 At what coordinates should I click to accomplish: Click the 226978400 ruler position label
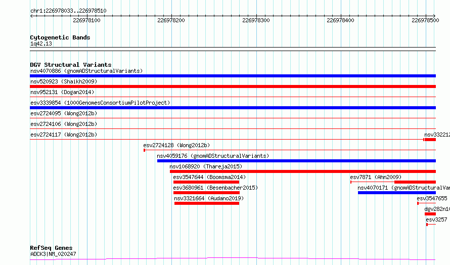coord(340,20)
